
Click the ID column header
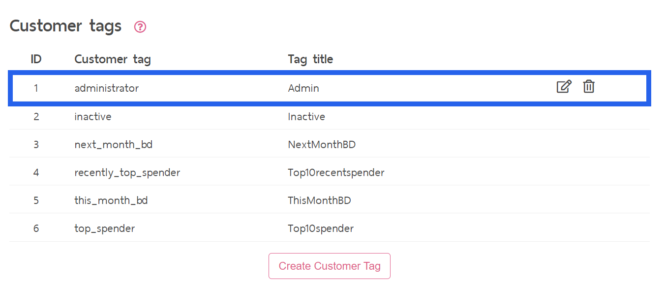(36, 59)
